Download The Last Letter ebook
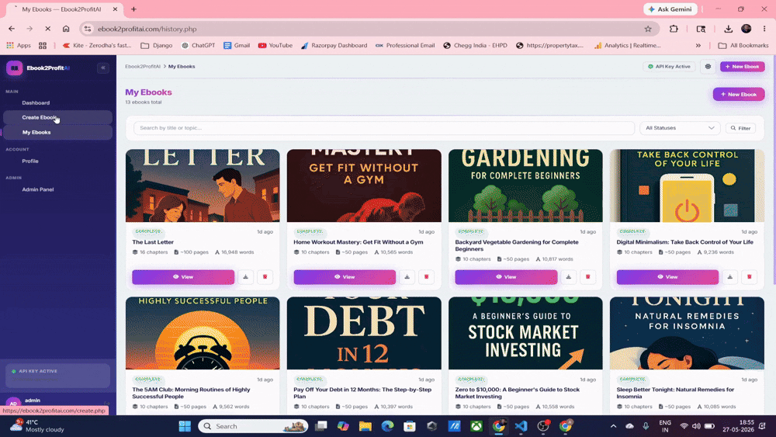The width and height of the screenshot is (776, 437). tap(245, 276)
